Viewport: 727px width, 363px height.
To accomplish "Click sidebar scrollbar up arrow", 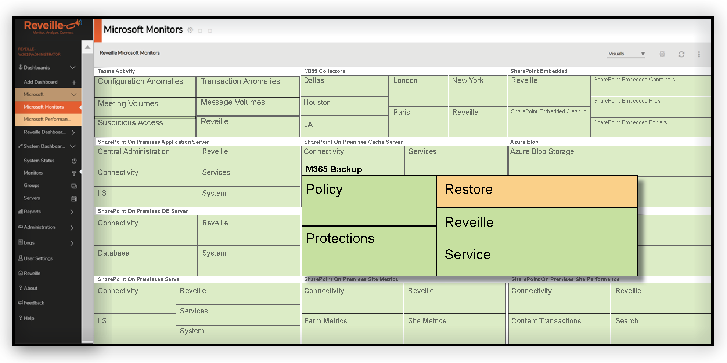I will (x=87, y=47).
